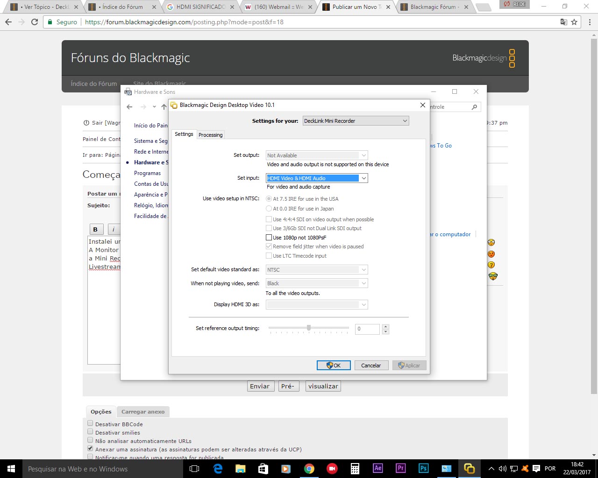
Task: Click the red video recorder taskbar icon
Action: [x=332, y=469]
